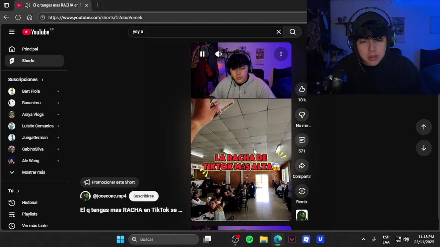View site information lock icon
Screen dimensions: 440x247
(42, 17)
